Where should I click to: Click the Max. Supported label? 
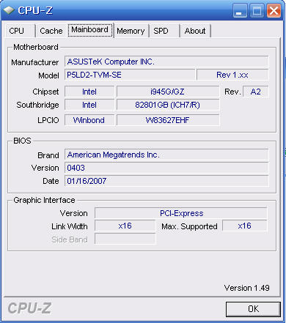[x=189, y=226]
